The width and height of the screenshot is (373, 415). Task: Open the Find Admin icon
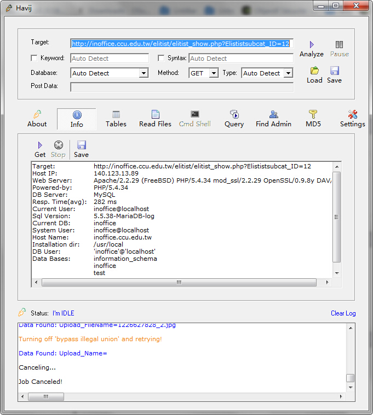(273, 114)
